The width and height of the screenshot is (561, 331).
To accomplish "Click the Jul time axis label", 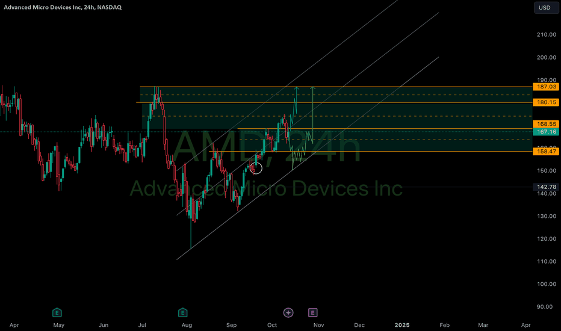I will coord(142,325).
